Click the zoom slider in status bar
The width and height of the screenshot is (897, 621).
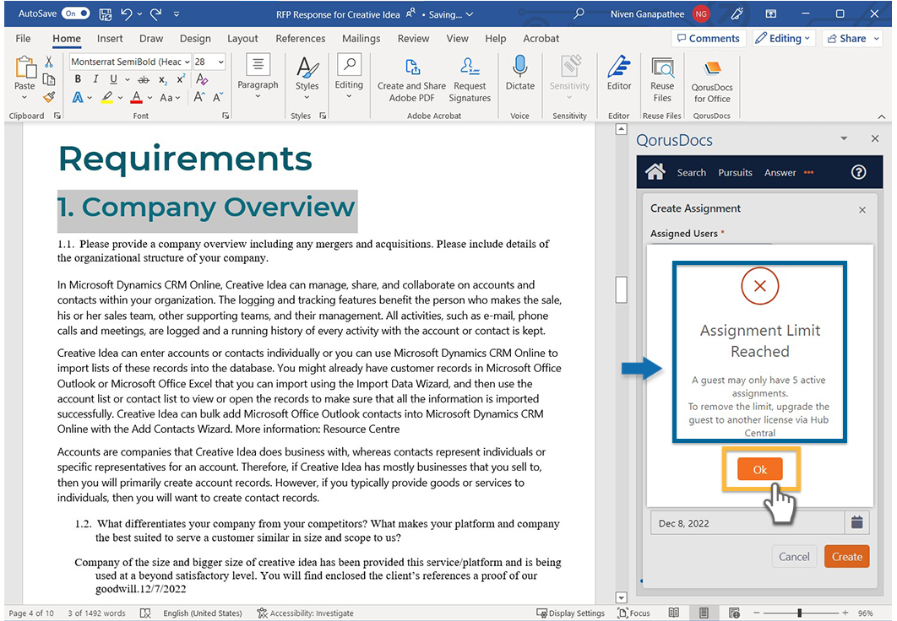799,613
